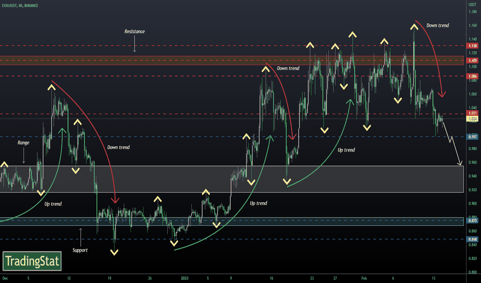481x283 pixels.
Task: Click the 0.920 price axis label
Action: click(473, 190)
